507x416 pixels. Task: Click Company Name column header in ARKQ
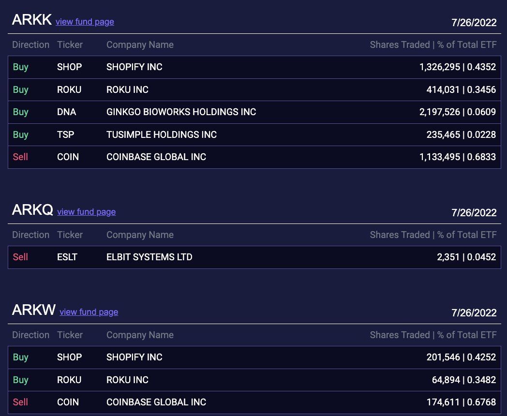[140, 235]
